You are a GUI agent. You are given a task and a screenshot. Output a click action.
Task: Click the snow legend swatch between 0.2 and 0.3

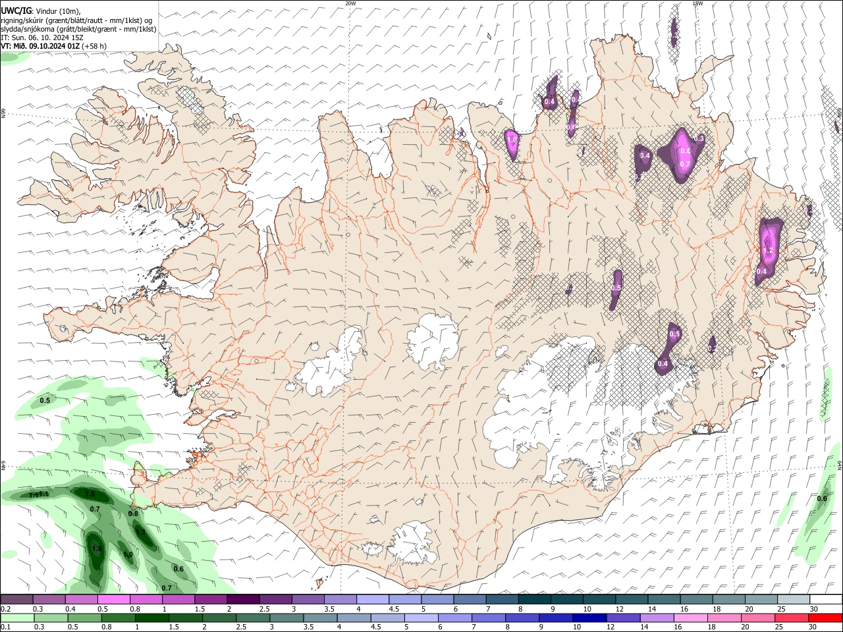(16, 599)
